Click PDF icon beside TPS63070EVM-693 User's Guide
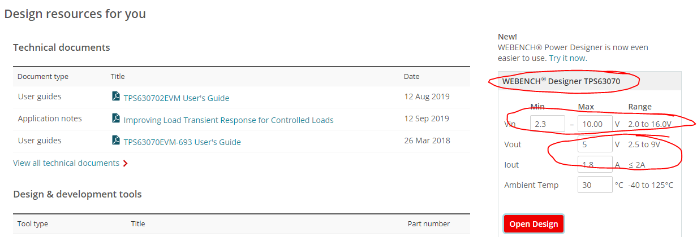The width and height of the screenshot is (697, 237). click(x=116, y=141)
